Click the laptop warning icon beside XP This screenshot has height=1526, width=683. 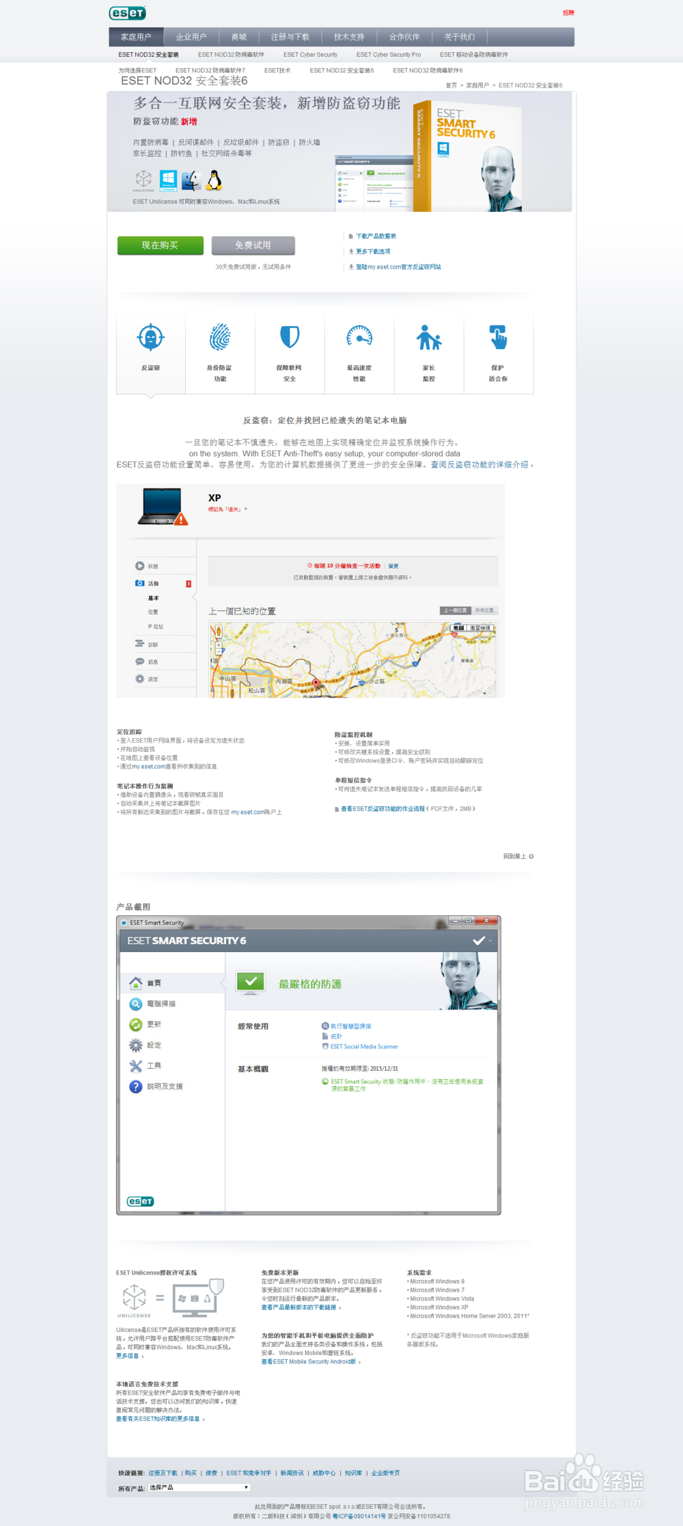point(163,506)
